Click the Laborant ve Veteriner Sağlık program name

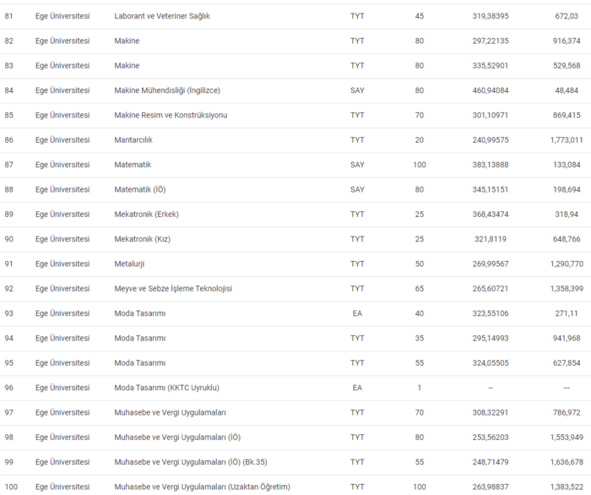tap(162, 16)
